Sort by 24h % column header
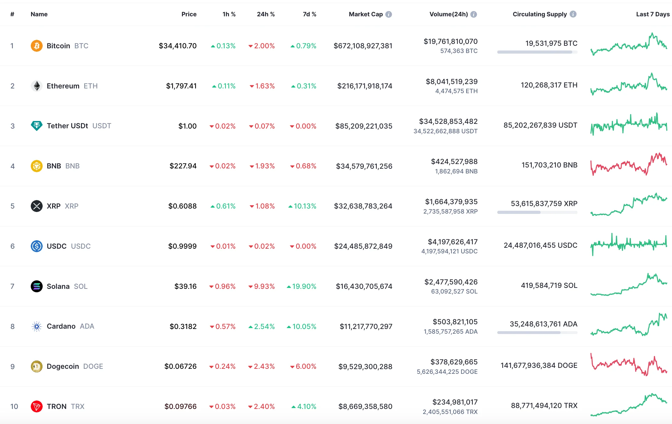The image size is (672, 424). 265,14
